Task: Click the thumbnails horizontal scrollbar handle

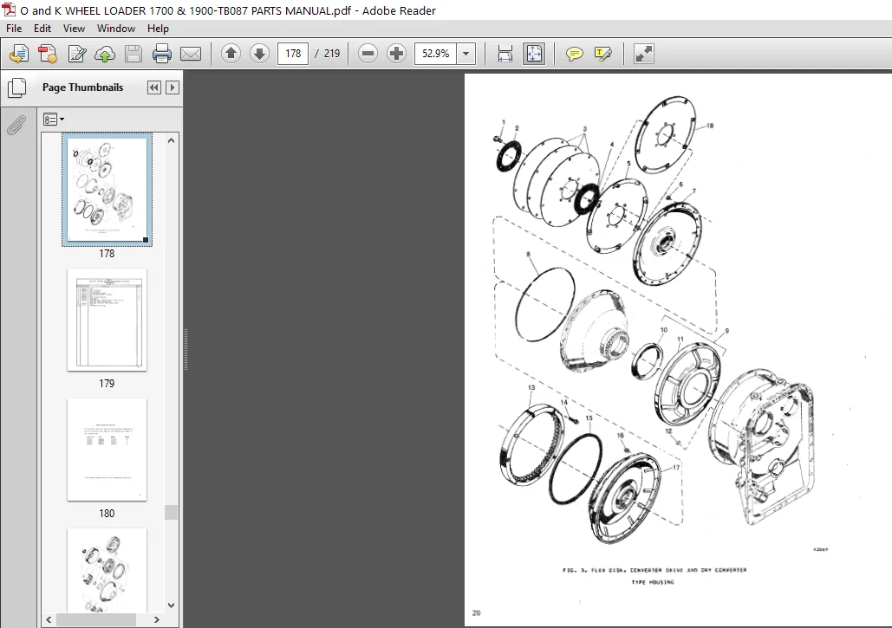Action: click(x=95, y=619)
